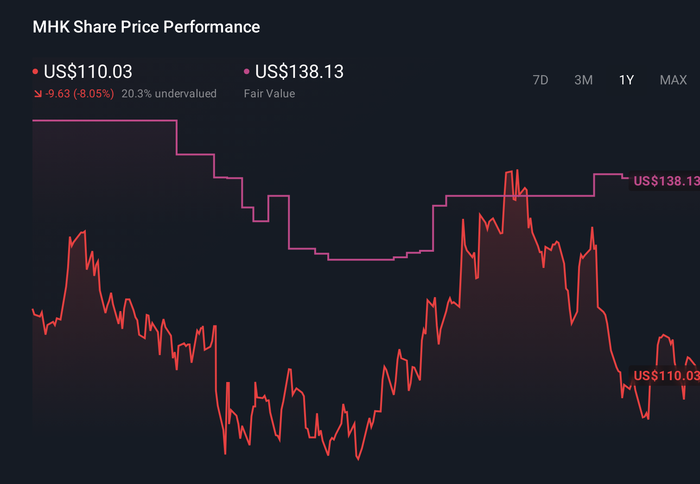Click the start of the red price line
The width and height of the screenshot is (700, 484).
point(33,309)
